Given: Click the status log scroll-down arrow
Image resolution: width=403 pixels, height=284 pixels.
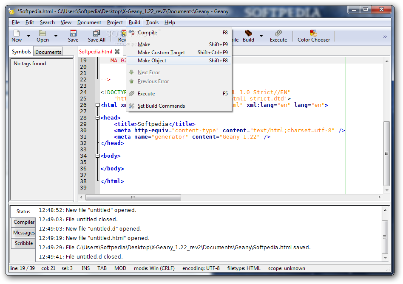Looking at the screenshot, I should [x=385, y=258].
